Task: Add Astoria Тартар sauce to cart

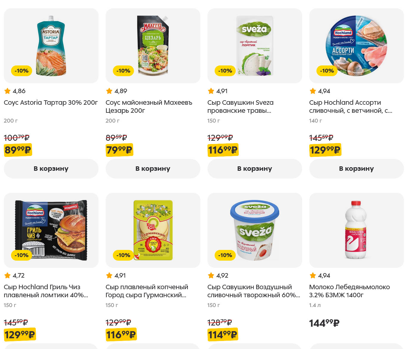Action: pyautogui.click(x=51, y=169)
